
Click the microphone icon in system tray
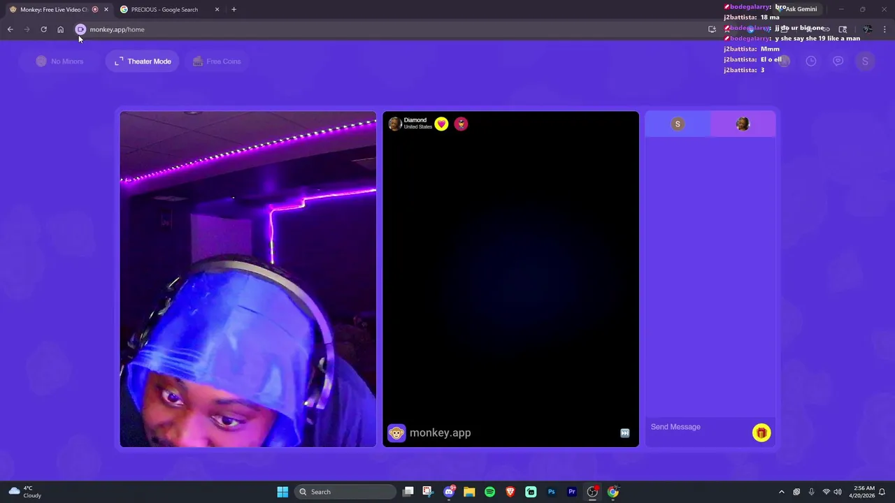[x=811, y=492]
